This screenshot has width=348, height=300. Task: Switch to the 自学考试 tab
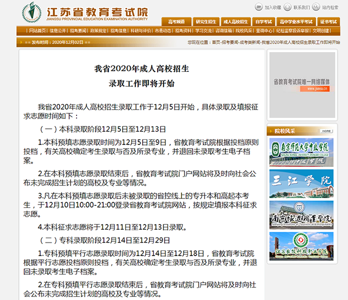263,22
